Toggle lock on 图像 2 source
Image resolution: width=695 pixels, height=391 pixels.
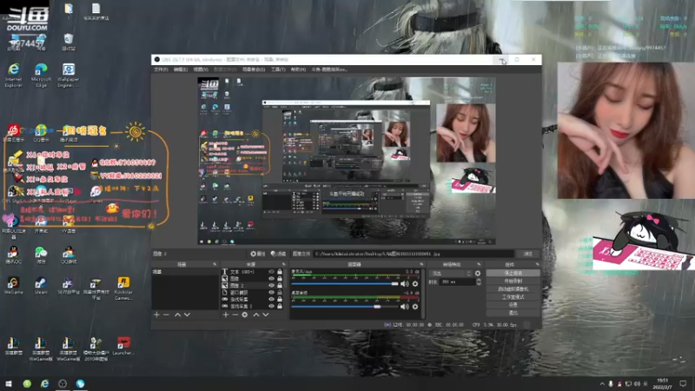[280, 286]
